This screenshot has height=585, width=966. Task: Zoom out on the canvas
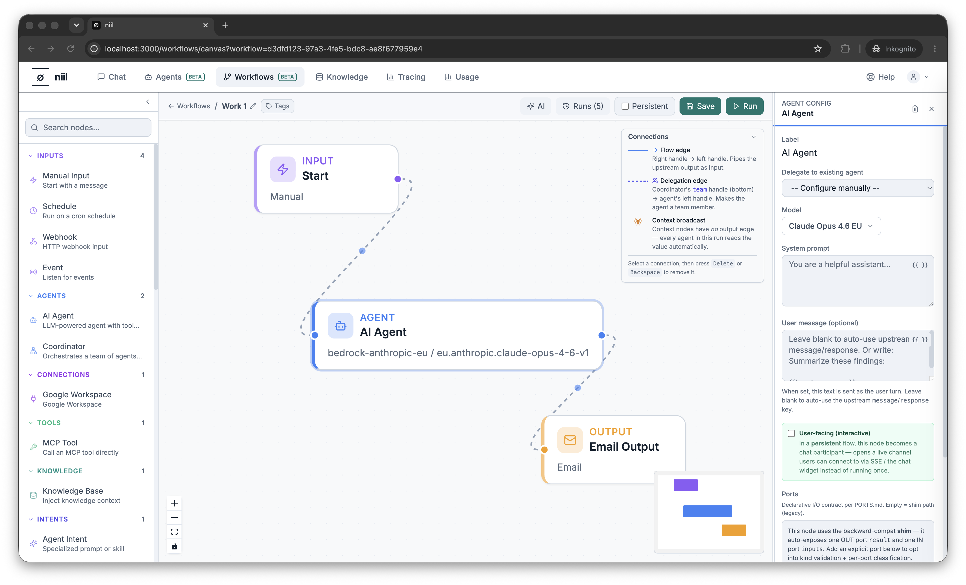pos(174,517)
